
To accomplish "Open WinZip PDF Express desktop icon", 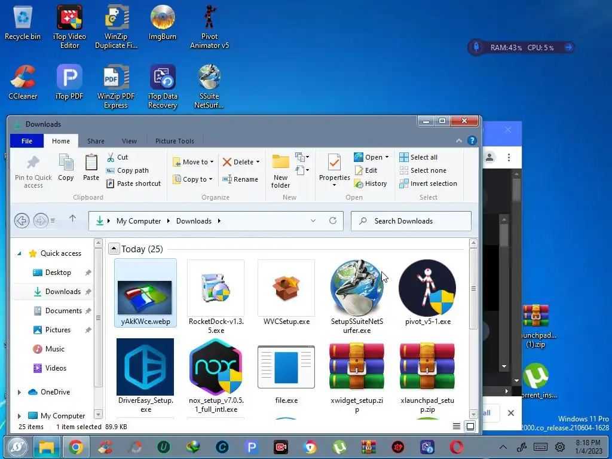I will click(115, 87).
